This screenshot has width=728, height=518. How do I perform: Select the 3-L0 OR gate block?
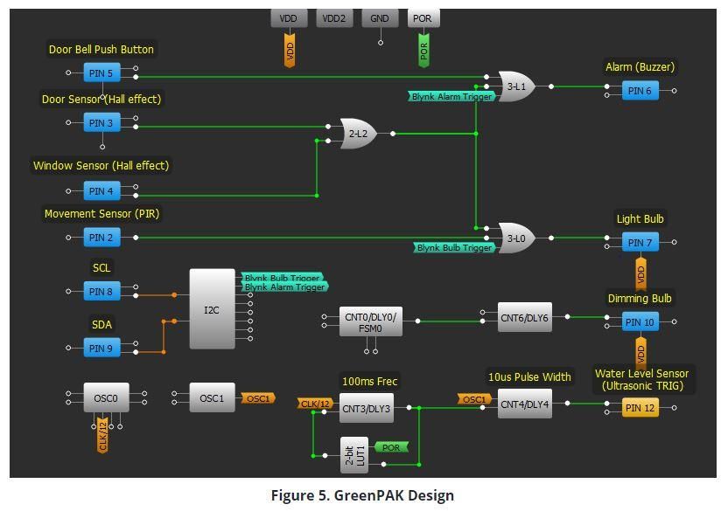(516, 238)
